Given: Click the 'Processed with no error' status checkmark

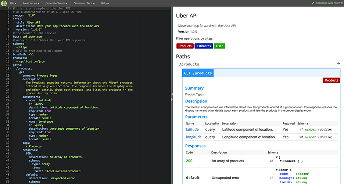Looking at the screenshot, I should coord(313,3).
